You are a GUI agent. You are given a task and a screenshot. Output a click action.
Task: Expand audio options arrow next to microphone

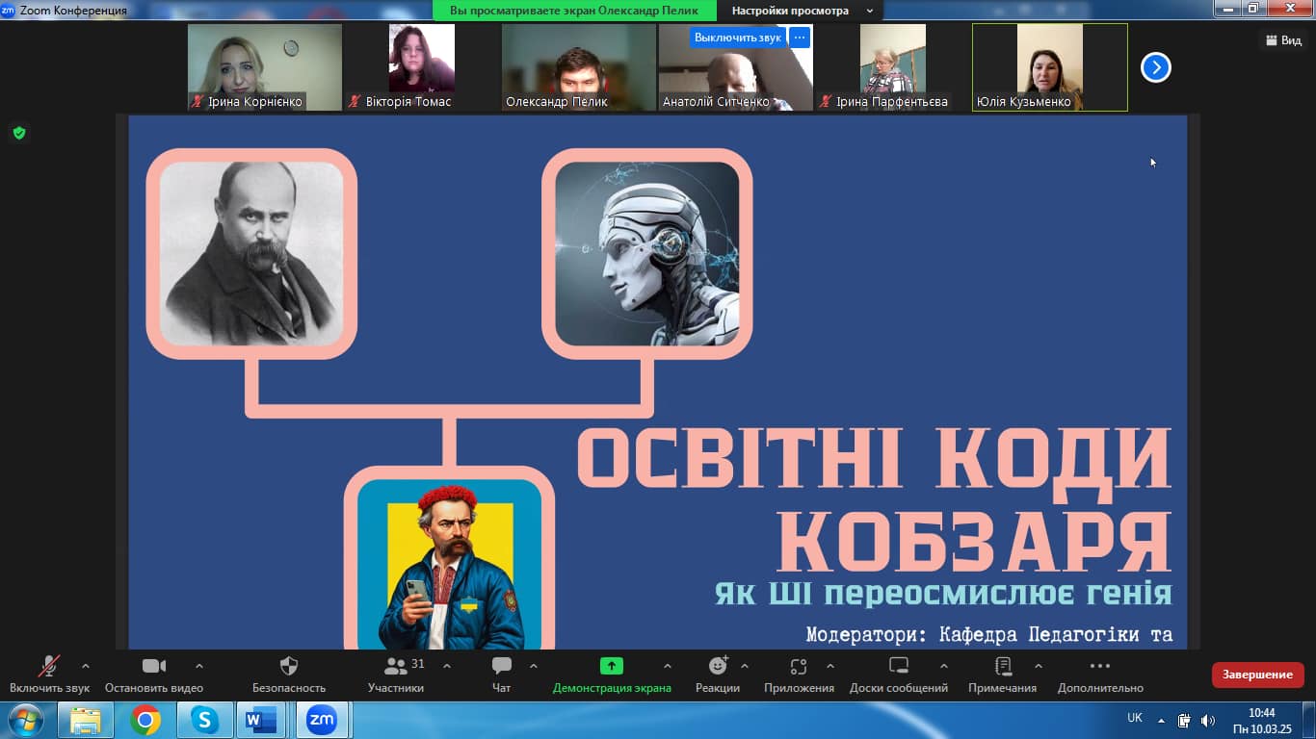click(x=86, y=666)
